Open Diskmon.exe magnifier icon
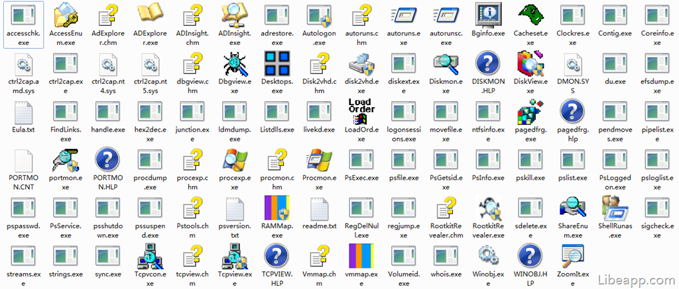 (x=446, y=63)
